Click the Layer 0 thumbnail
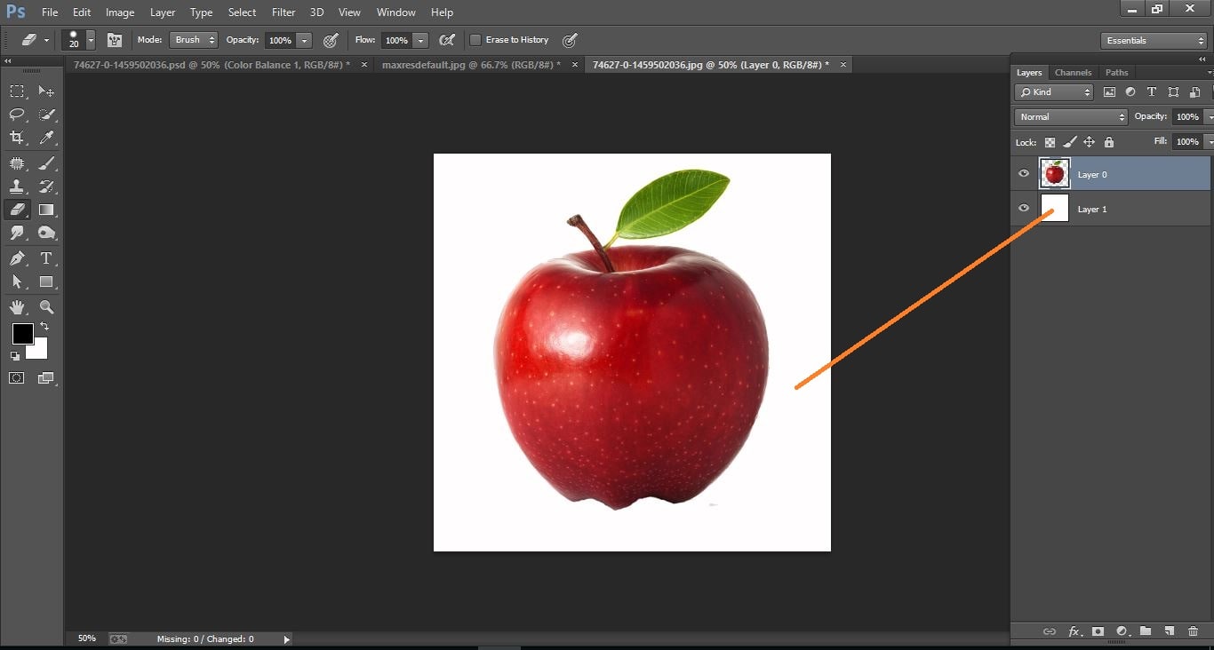The width and height of the screenshot is (1214, 650). pyautogui.click(x=1055, y=174)
